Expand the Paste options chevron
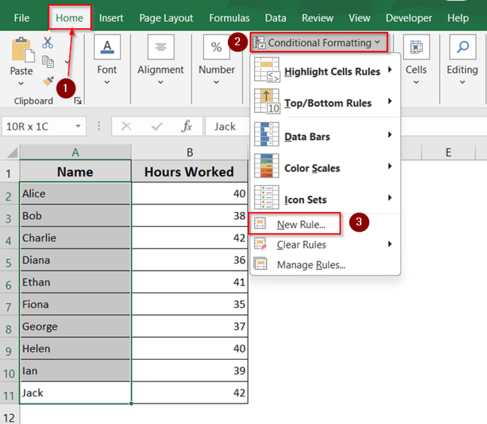 21,83
